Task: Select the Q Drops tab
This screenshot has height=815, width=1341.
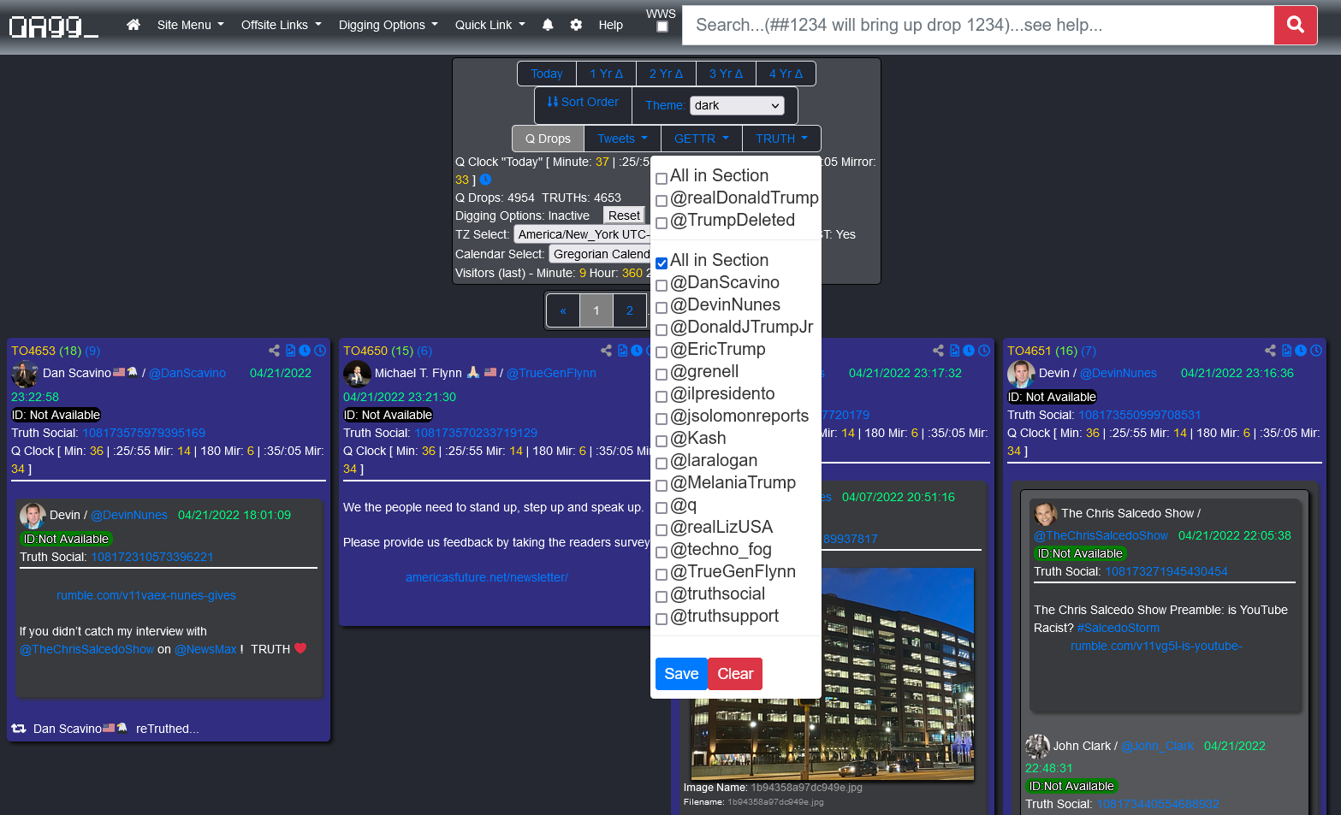Action: click(x=548, y=139)
